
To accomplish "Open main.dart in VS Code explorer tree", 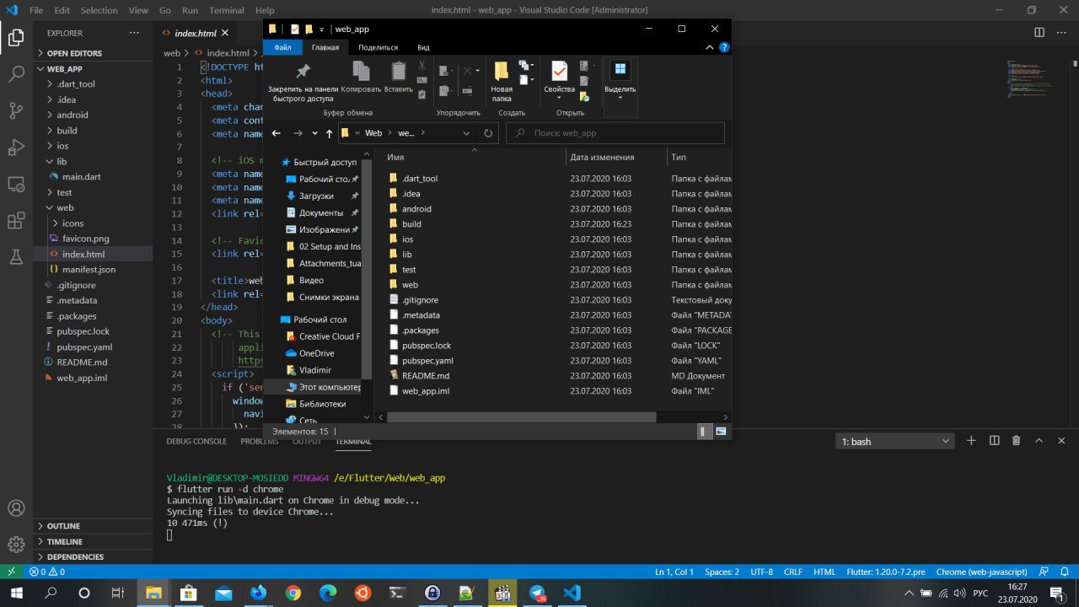I will [x=82, y=177].
